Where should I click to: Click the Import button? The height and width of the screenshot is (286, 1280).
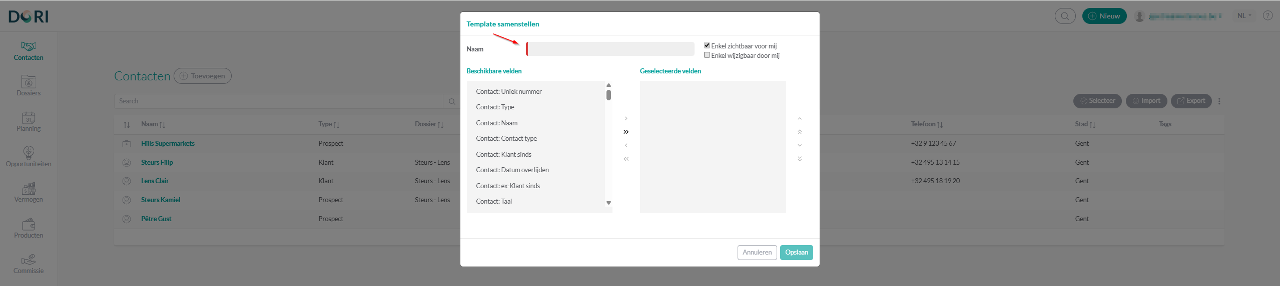(x=1146, y=101)
